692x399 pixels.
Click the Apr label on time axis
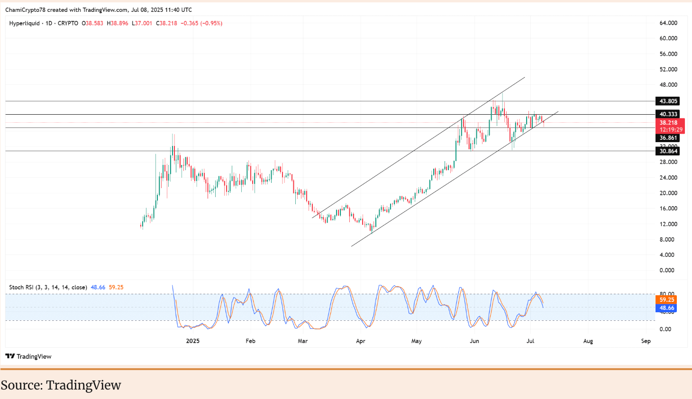(x=361, y=341)
